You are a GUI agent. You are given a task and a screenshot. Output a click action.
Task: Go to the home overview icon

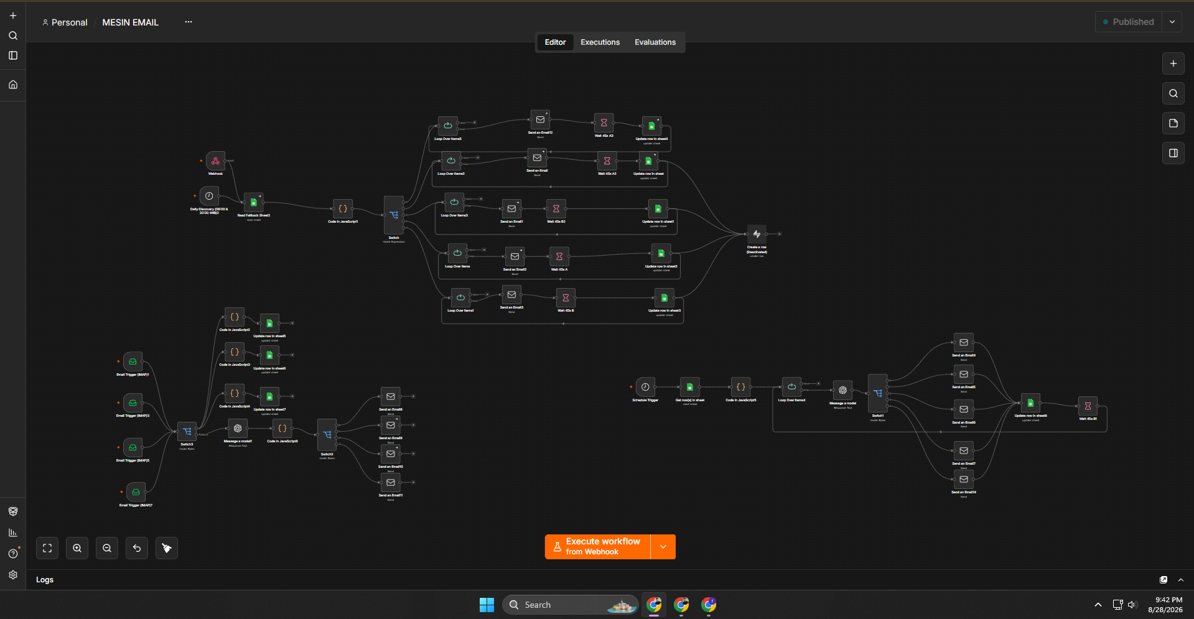[x=13, y=85]
